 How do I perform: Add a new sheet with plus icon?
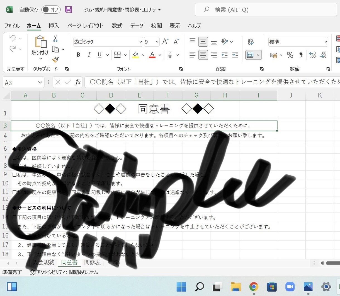(x=116, y=263)
